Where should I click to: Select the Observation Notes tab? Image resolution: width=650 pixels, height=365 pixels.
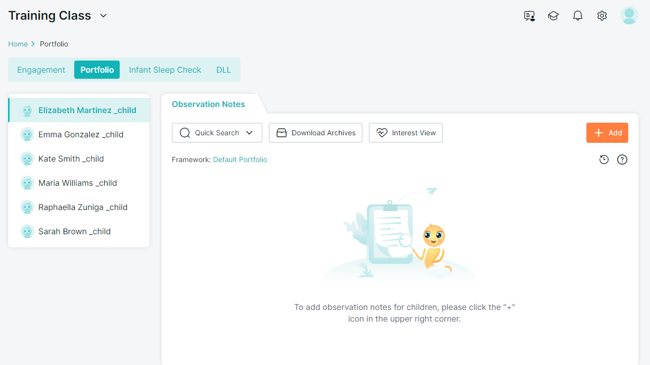coord(208,104)
